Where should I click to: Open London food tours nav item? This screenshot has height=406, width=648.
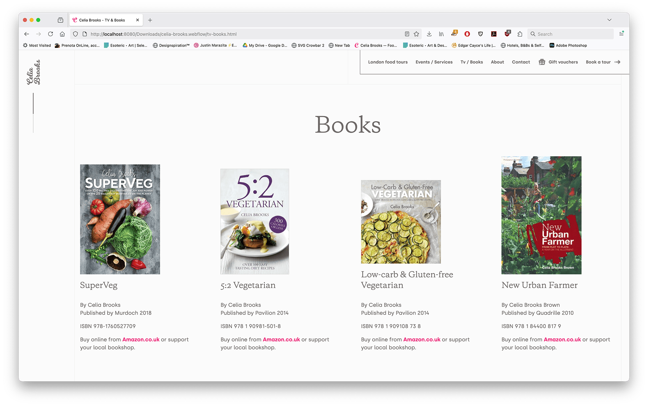[387, 62]
